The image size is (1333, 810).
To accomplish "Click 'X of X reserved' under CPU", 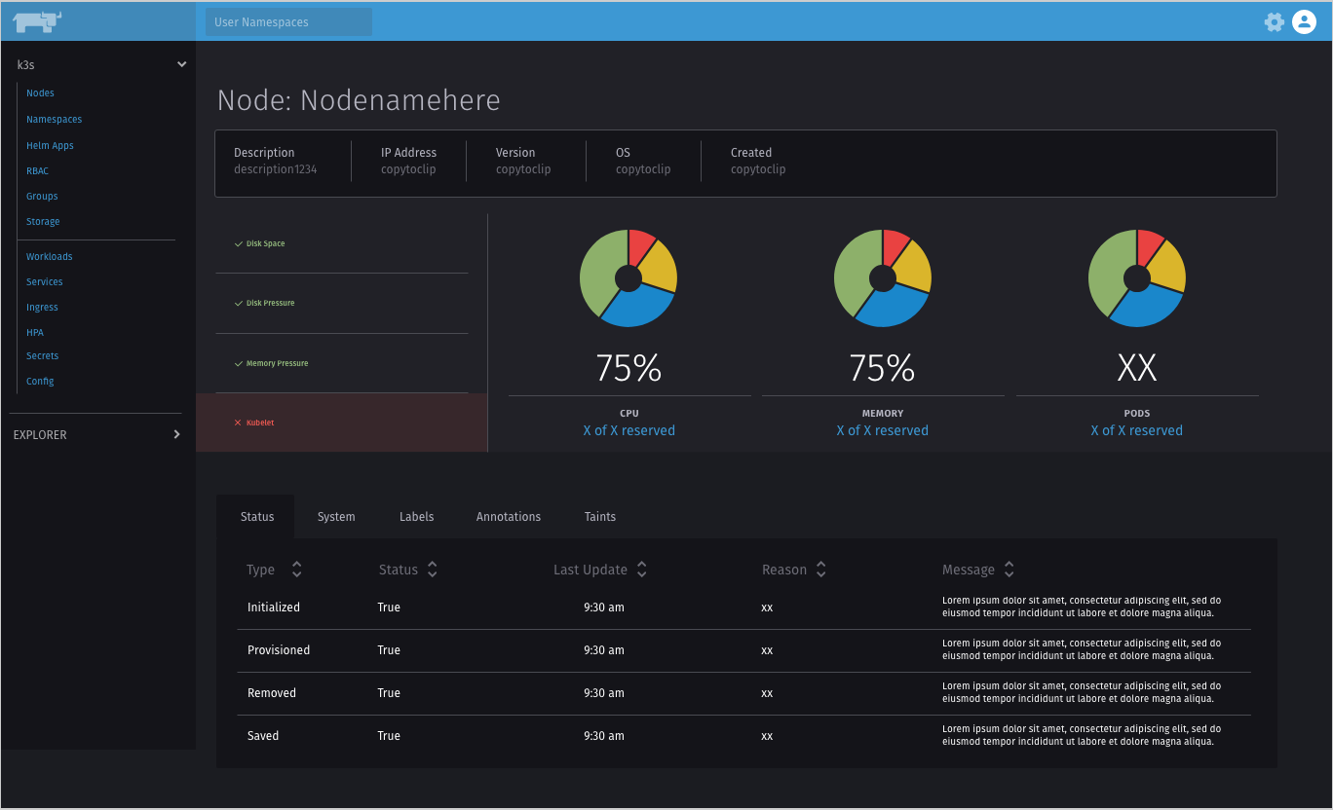I will click(x=628, y=429).
